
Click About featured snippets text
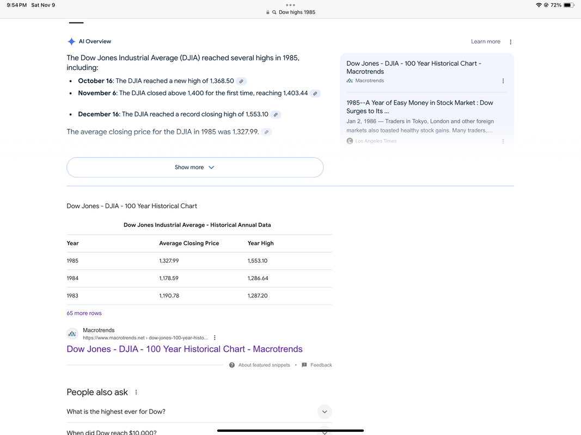[x=264, y=365]
